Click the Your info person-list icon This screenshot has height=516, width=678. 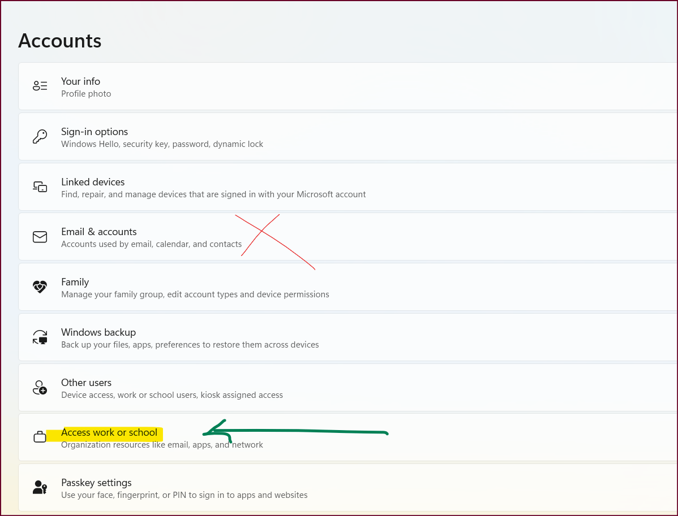click(x=40, y=85)
